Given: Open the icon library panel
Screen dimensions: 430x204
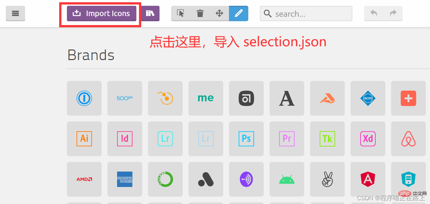Looking at the screenshot, I should coord(150,13).
